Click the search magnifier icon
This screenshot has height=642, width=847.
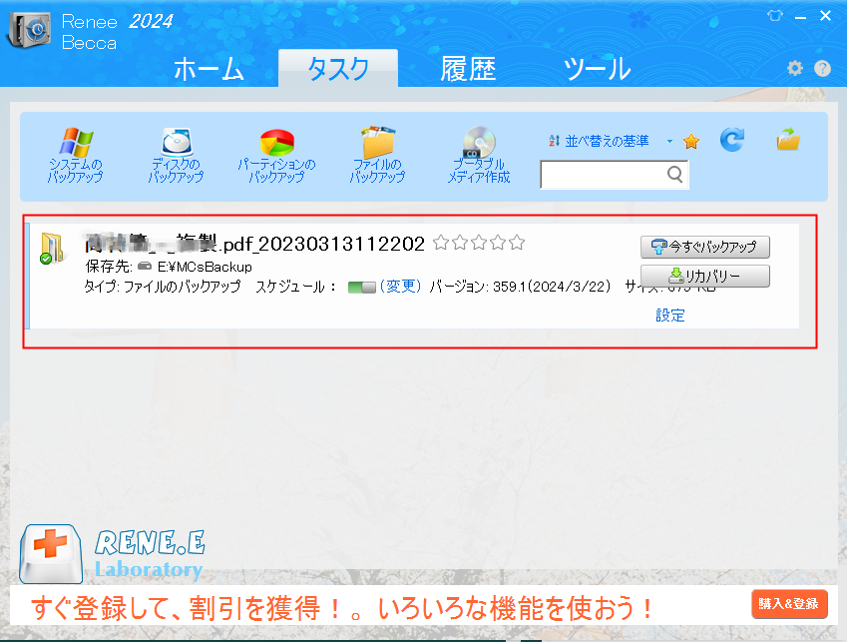point(674,174)
